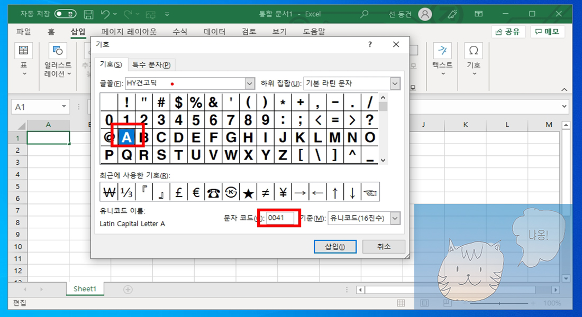Click cell A1 in the worksheet

[48, 138]
